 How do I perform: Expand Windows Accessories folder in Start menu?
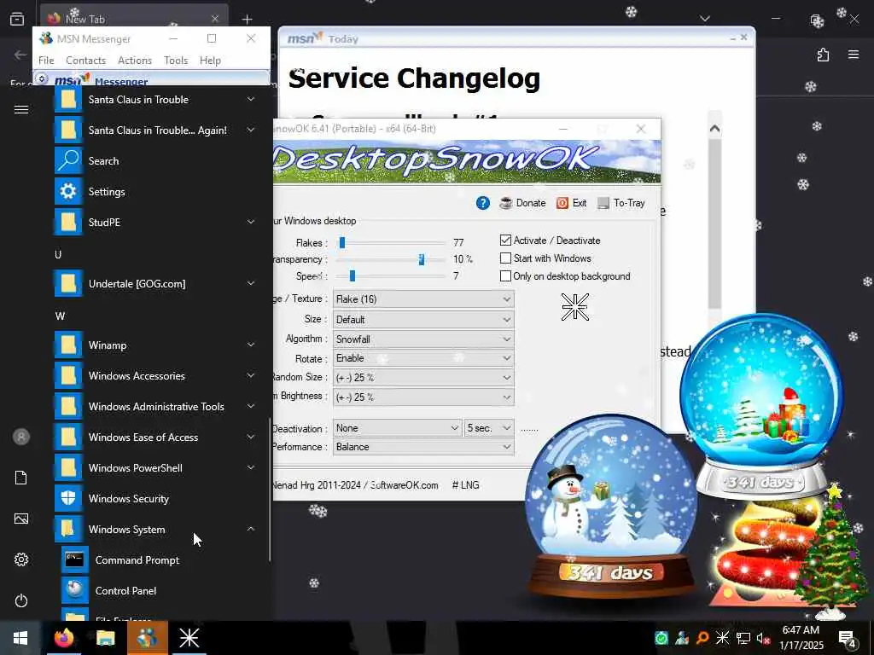pos(251,375)
